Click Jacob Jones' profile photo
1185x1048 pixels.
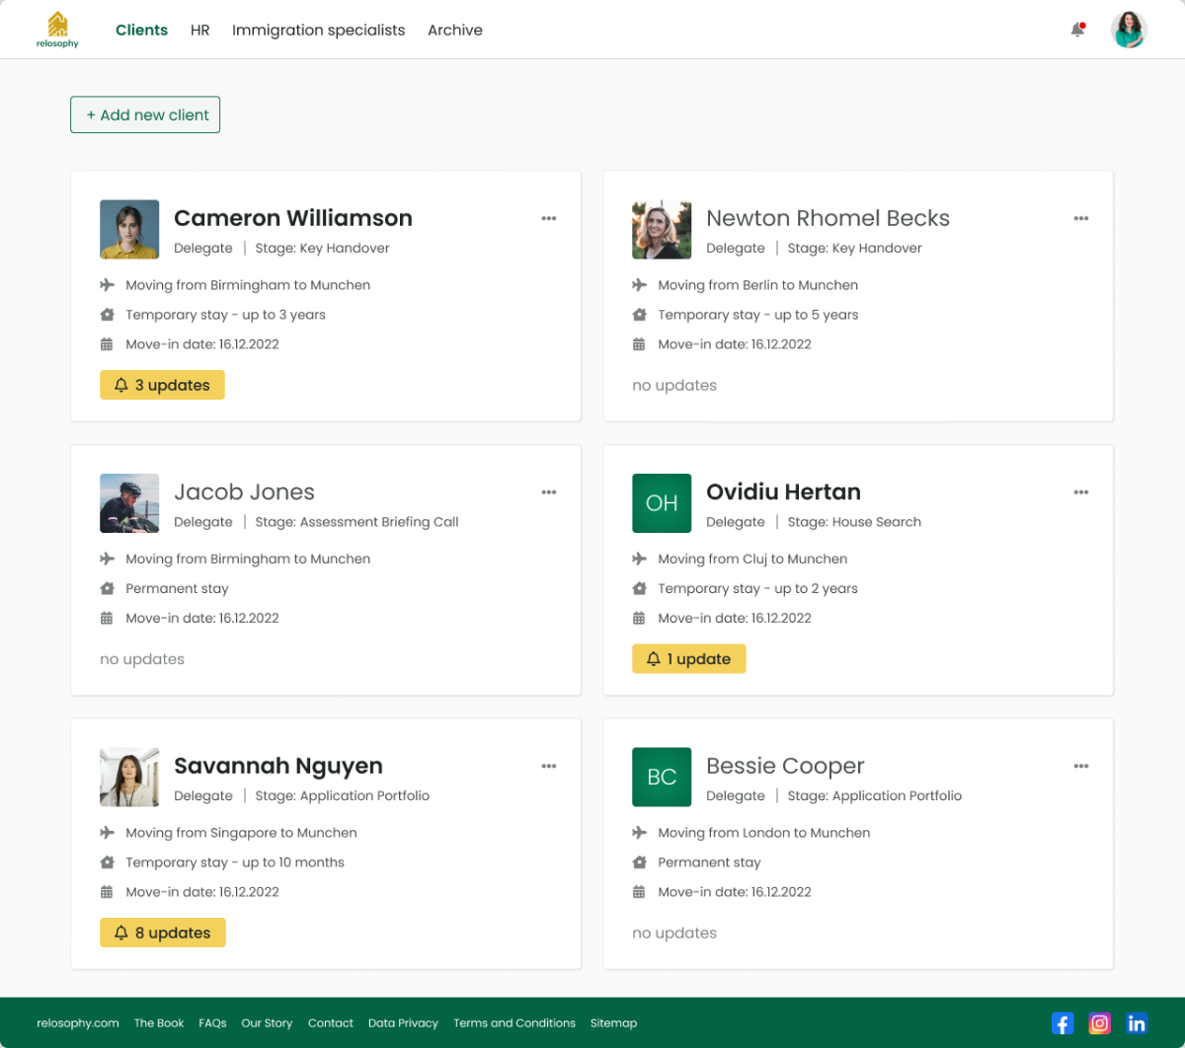[x=129, y=503]
